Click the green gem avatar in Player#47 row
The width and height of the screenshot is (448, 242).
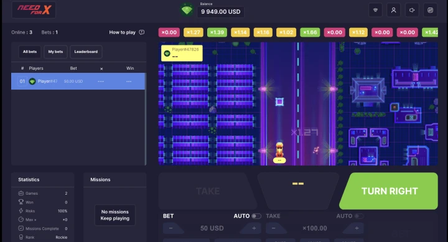[x=32, y=81]
